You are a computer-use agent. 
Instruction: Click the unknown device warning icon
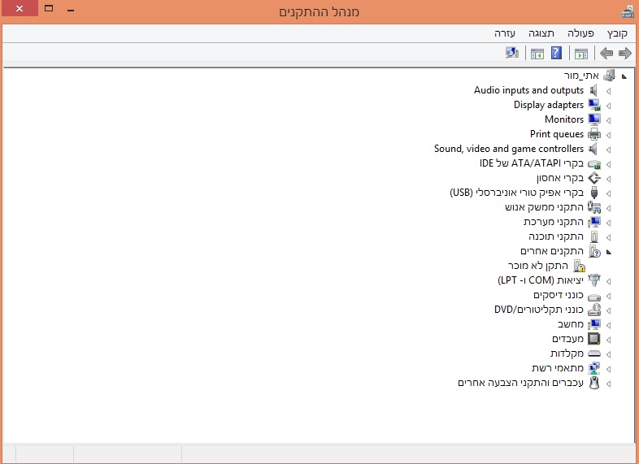click(580, 266)
